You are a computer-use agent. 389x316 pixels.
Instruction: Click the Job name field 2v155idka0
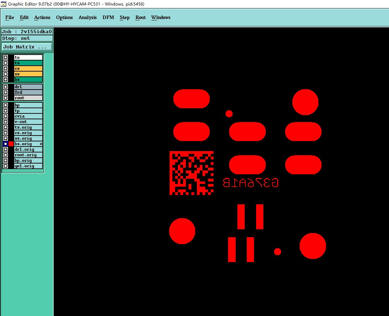(x=27, y=31)
